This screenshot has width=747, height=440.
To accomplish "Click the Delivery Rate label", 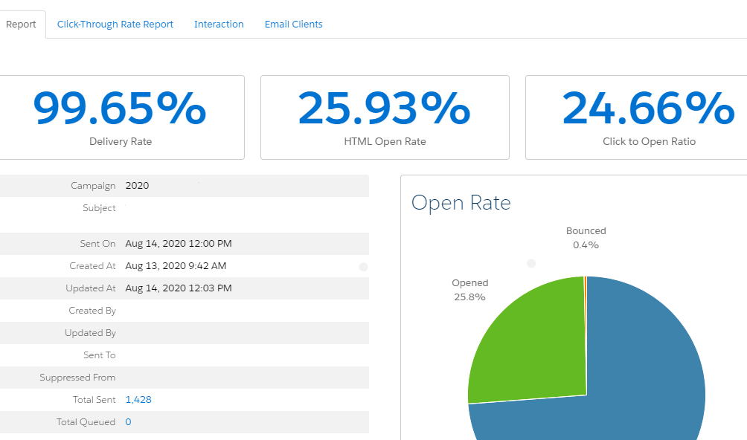I will (x=121, y=141).
